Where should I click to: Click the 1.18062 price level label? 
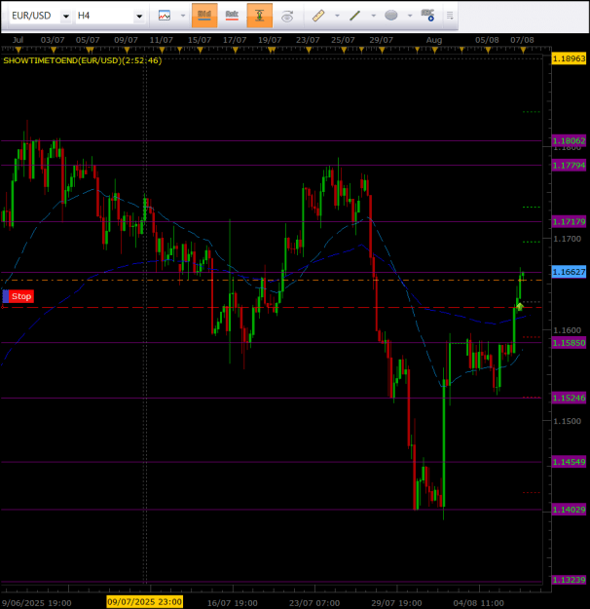pos(569,140)
